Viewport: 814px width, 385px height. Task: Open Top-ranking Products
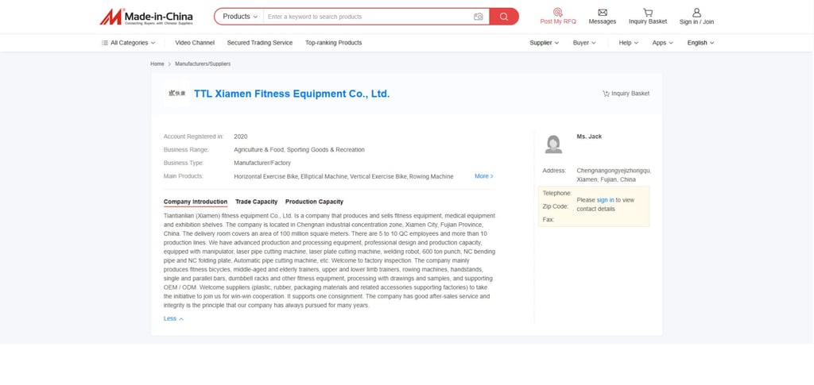(x=333, y=43)
